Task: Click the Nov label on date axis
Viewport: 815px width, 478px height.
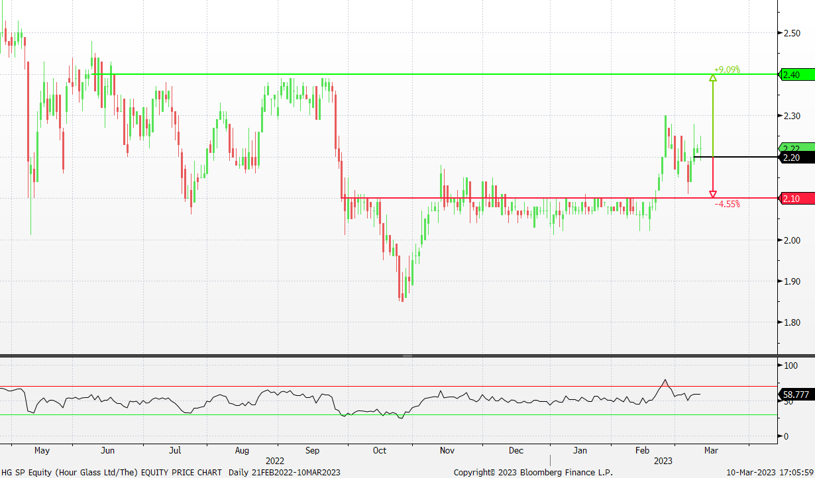Action: coord(447,451)
